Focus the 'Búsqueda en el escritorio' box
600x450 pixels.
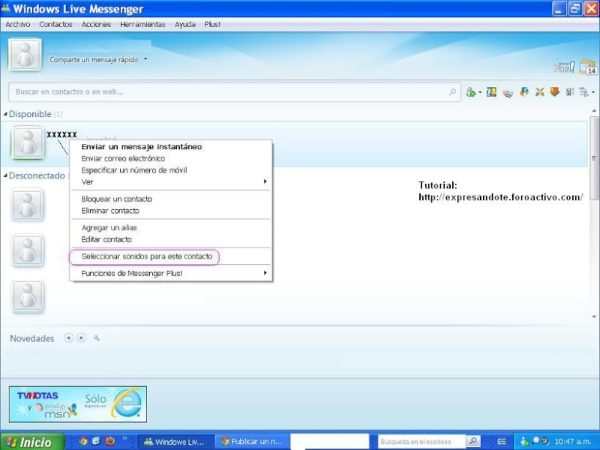421,442
